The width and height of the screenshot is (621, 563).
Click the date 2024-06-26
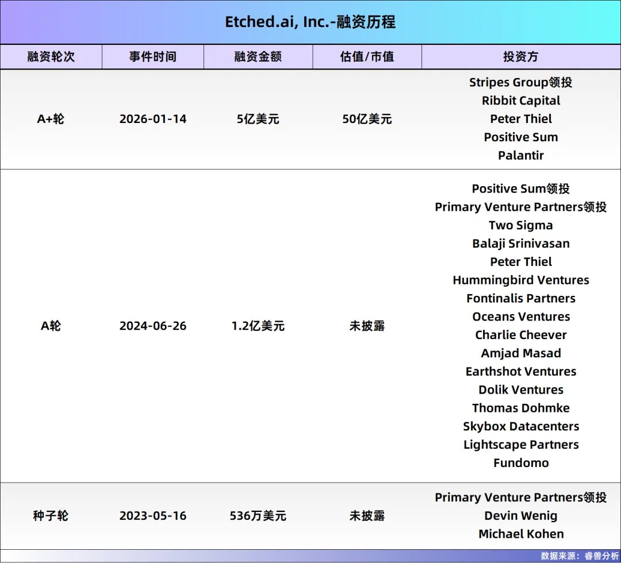152,326
